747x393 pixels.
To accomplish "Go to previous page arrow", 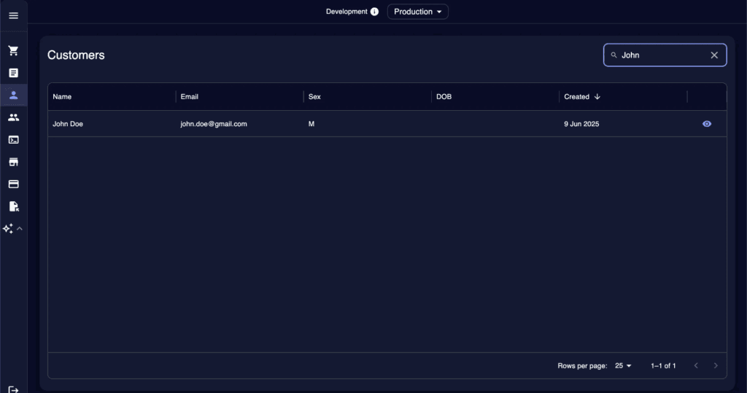I will pos(696,366).
